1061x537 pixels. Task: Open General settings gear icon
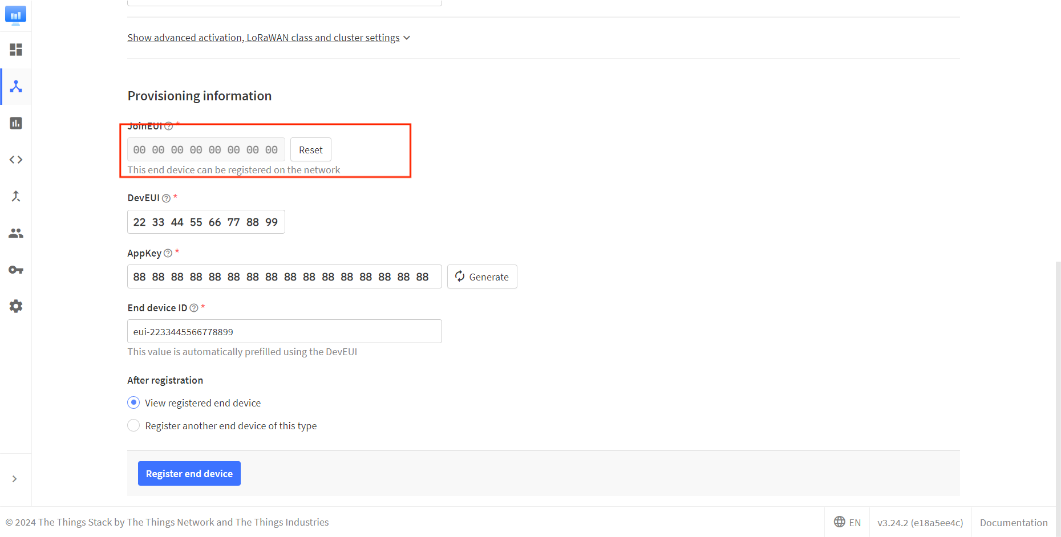pyautogui.click(x=16, y=306)
